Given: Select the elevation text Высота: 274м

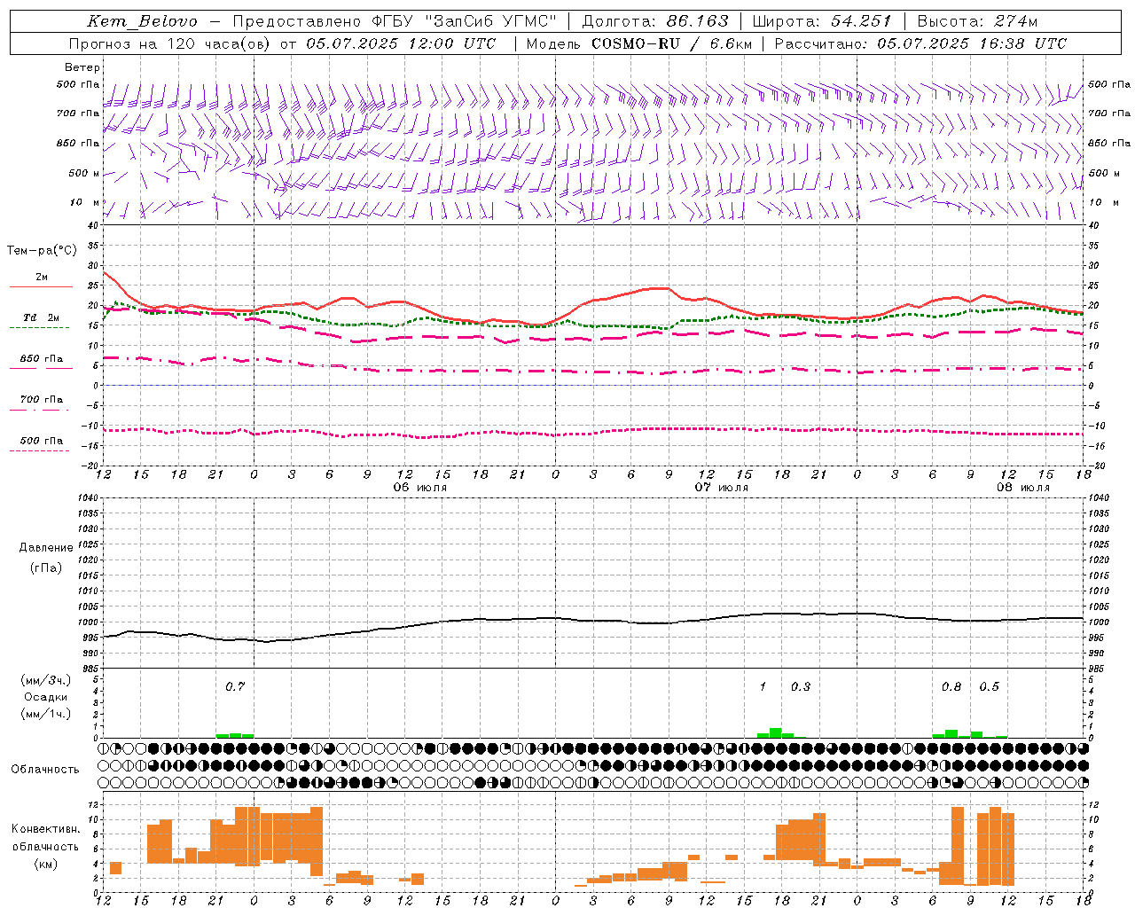Looking at the screenshot, I should click(977, 21).
